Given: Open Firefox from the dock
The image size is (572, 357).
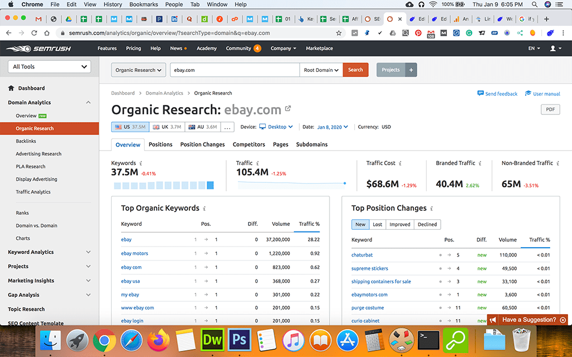Looking at the screenshot, I should pos(158,340).
